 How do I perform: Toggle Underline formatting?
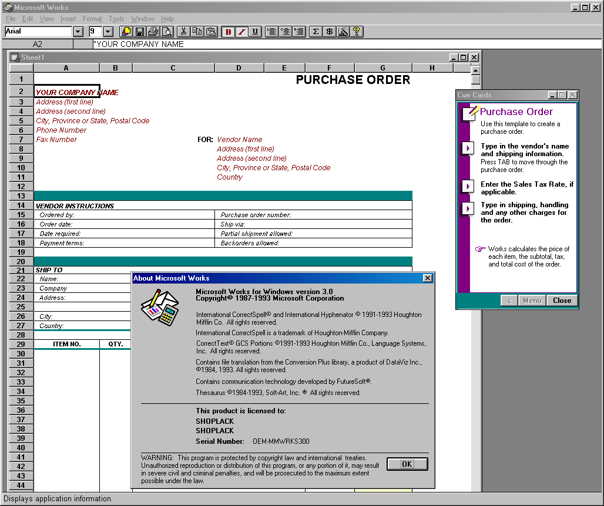pos(255,32)
